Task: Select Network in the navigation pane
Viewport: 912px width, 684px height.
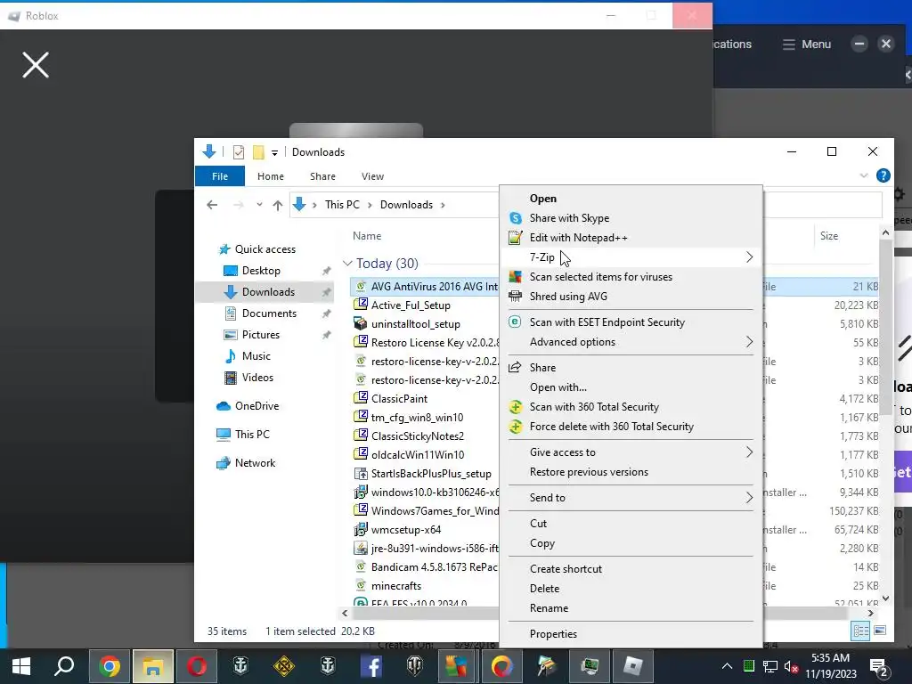Action: coord(255,463)
